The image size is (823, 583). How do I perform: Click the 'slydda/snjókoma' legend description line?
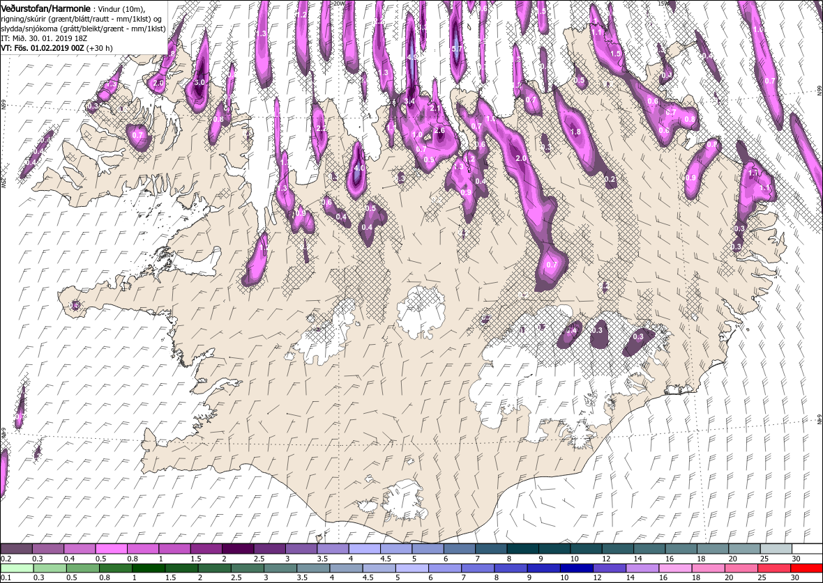click(84, 29)
